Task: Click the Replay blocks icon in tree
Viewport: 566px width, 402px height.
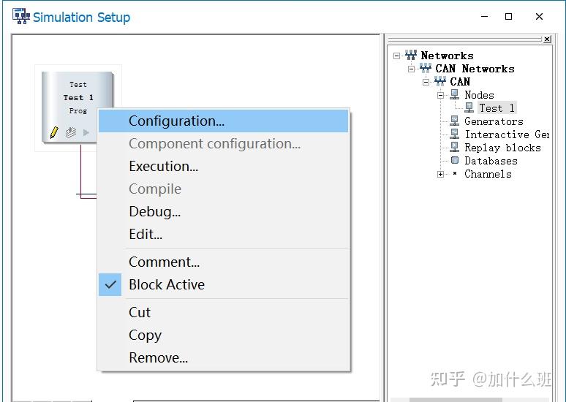Action: point(455,148)
